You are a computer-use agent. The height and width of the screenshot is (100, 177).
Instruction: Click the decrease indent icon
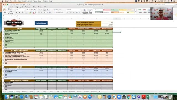[x=48, y=13]
